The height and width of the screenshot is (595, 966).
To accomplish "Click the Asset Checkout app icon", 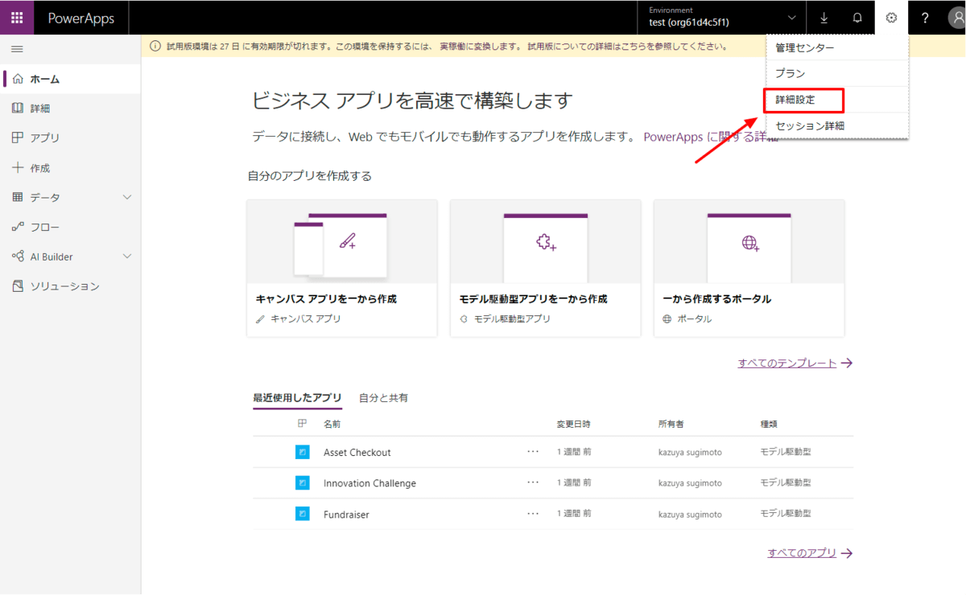I will pyautogui.click(x=302, y=453).
